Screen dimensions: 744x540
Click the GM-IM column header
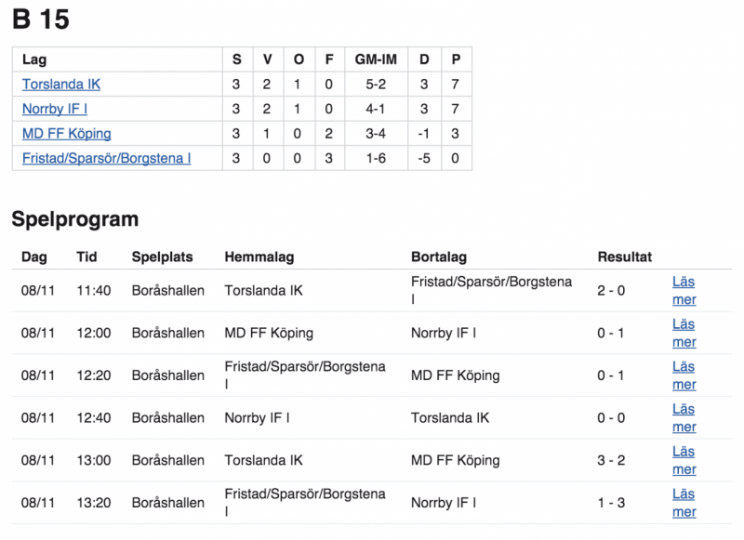(x=376, y=59)
